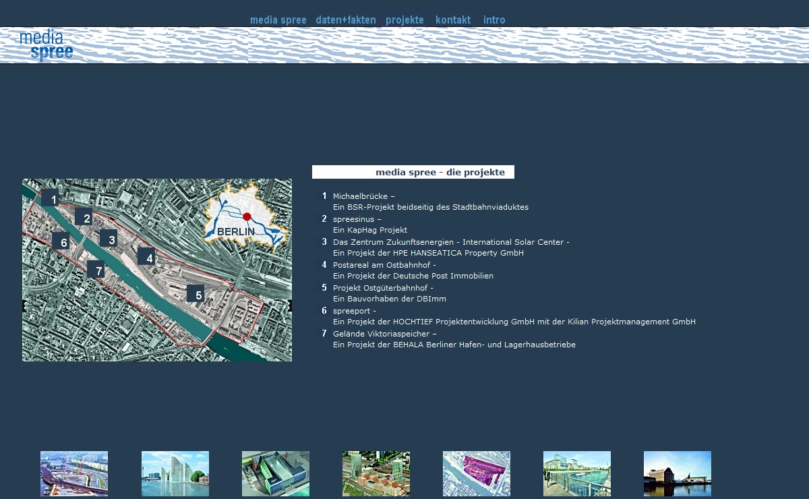
Task: Select map marker 2 on aerial map
Action: (x=87, y=218)
